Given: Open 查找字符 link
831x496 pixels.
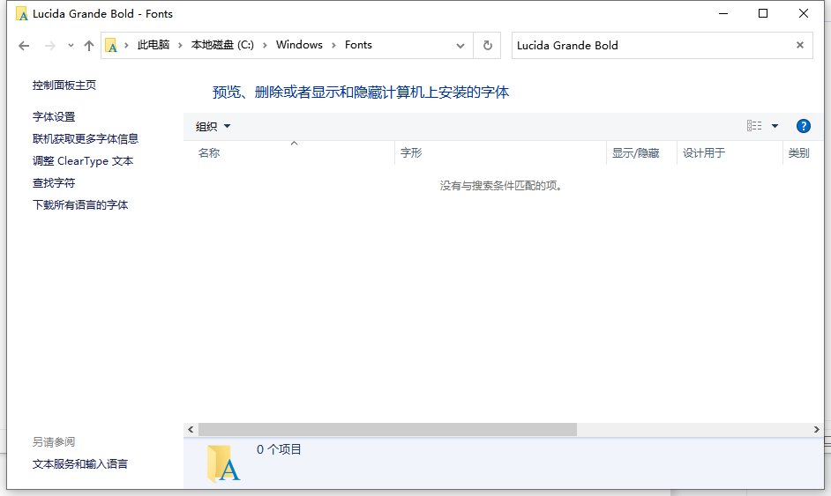Looking at the screenshot, I should coord(54,182).
